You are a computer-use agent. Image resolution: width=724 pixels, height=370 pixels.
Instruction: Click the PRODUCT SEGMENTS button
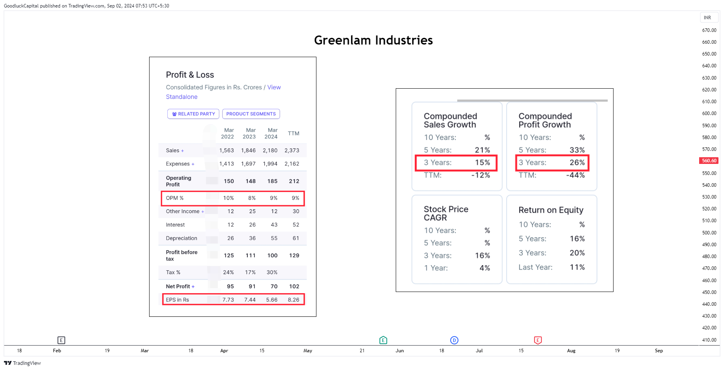pos(251,114)
